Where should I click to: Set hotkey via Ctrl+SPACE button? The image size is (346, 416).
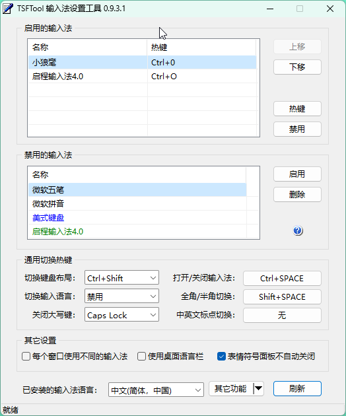pyautogui.click(x=282, y=278)
